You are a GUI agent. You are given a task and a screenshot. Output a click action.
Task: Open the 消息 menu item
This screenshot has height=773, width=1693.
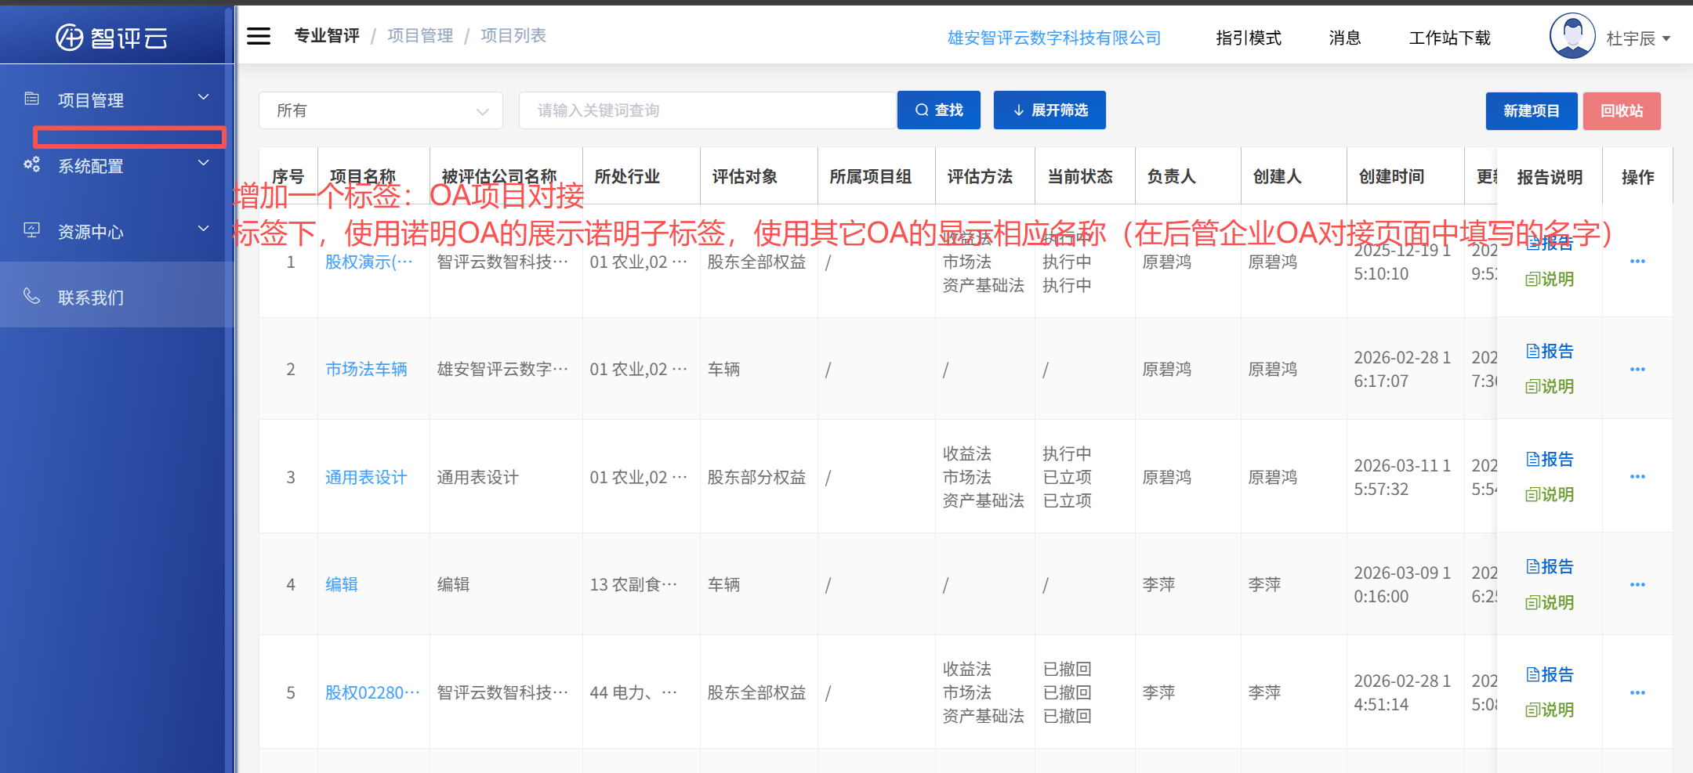tap(1344, 38)
